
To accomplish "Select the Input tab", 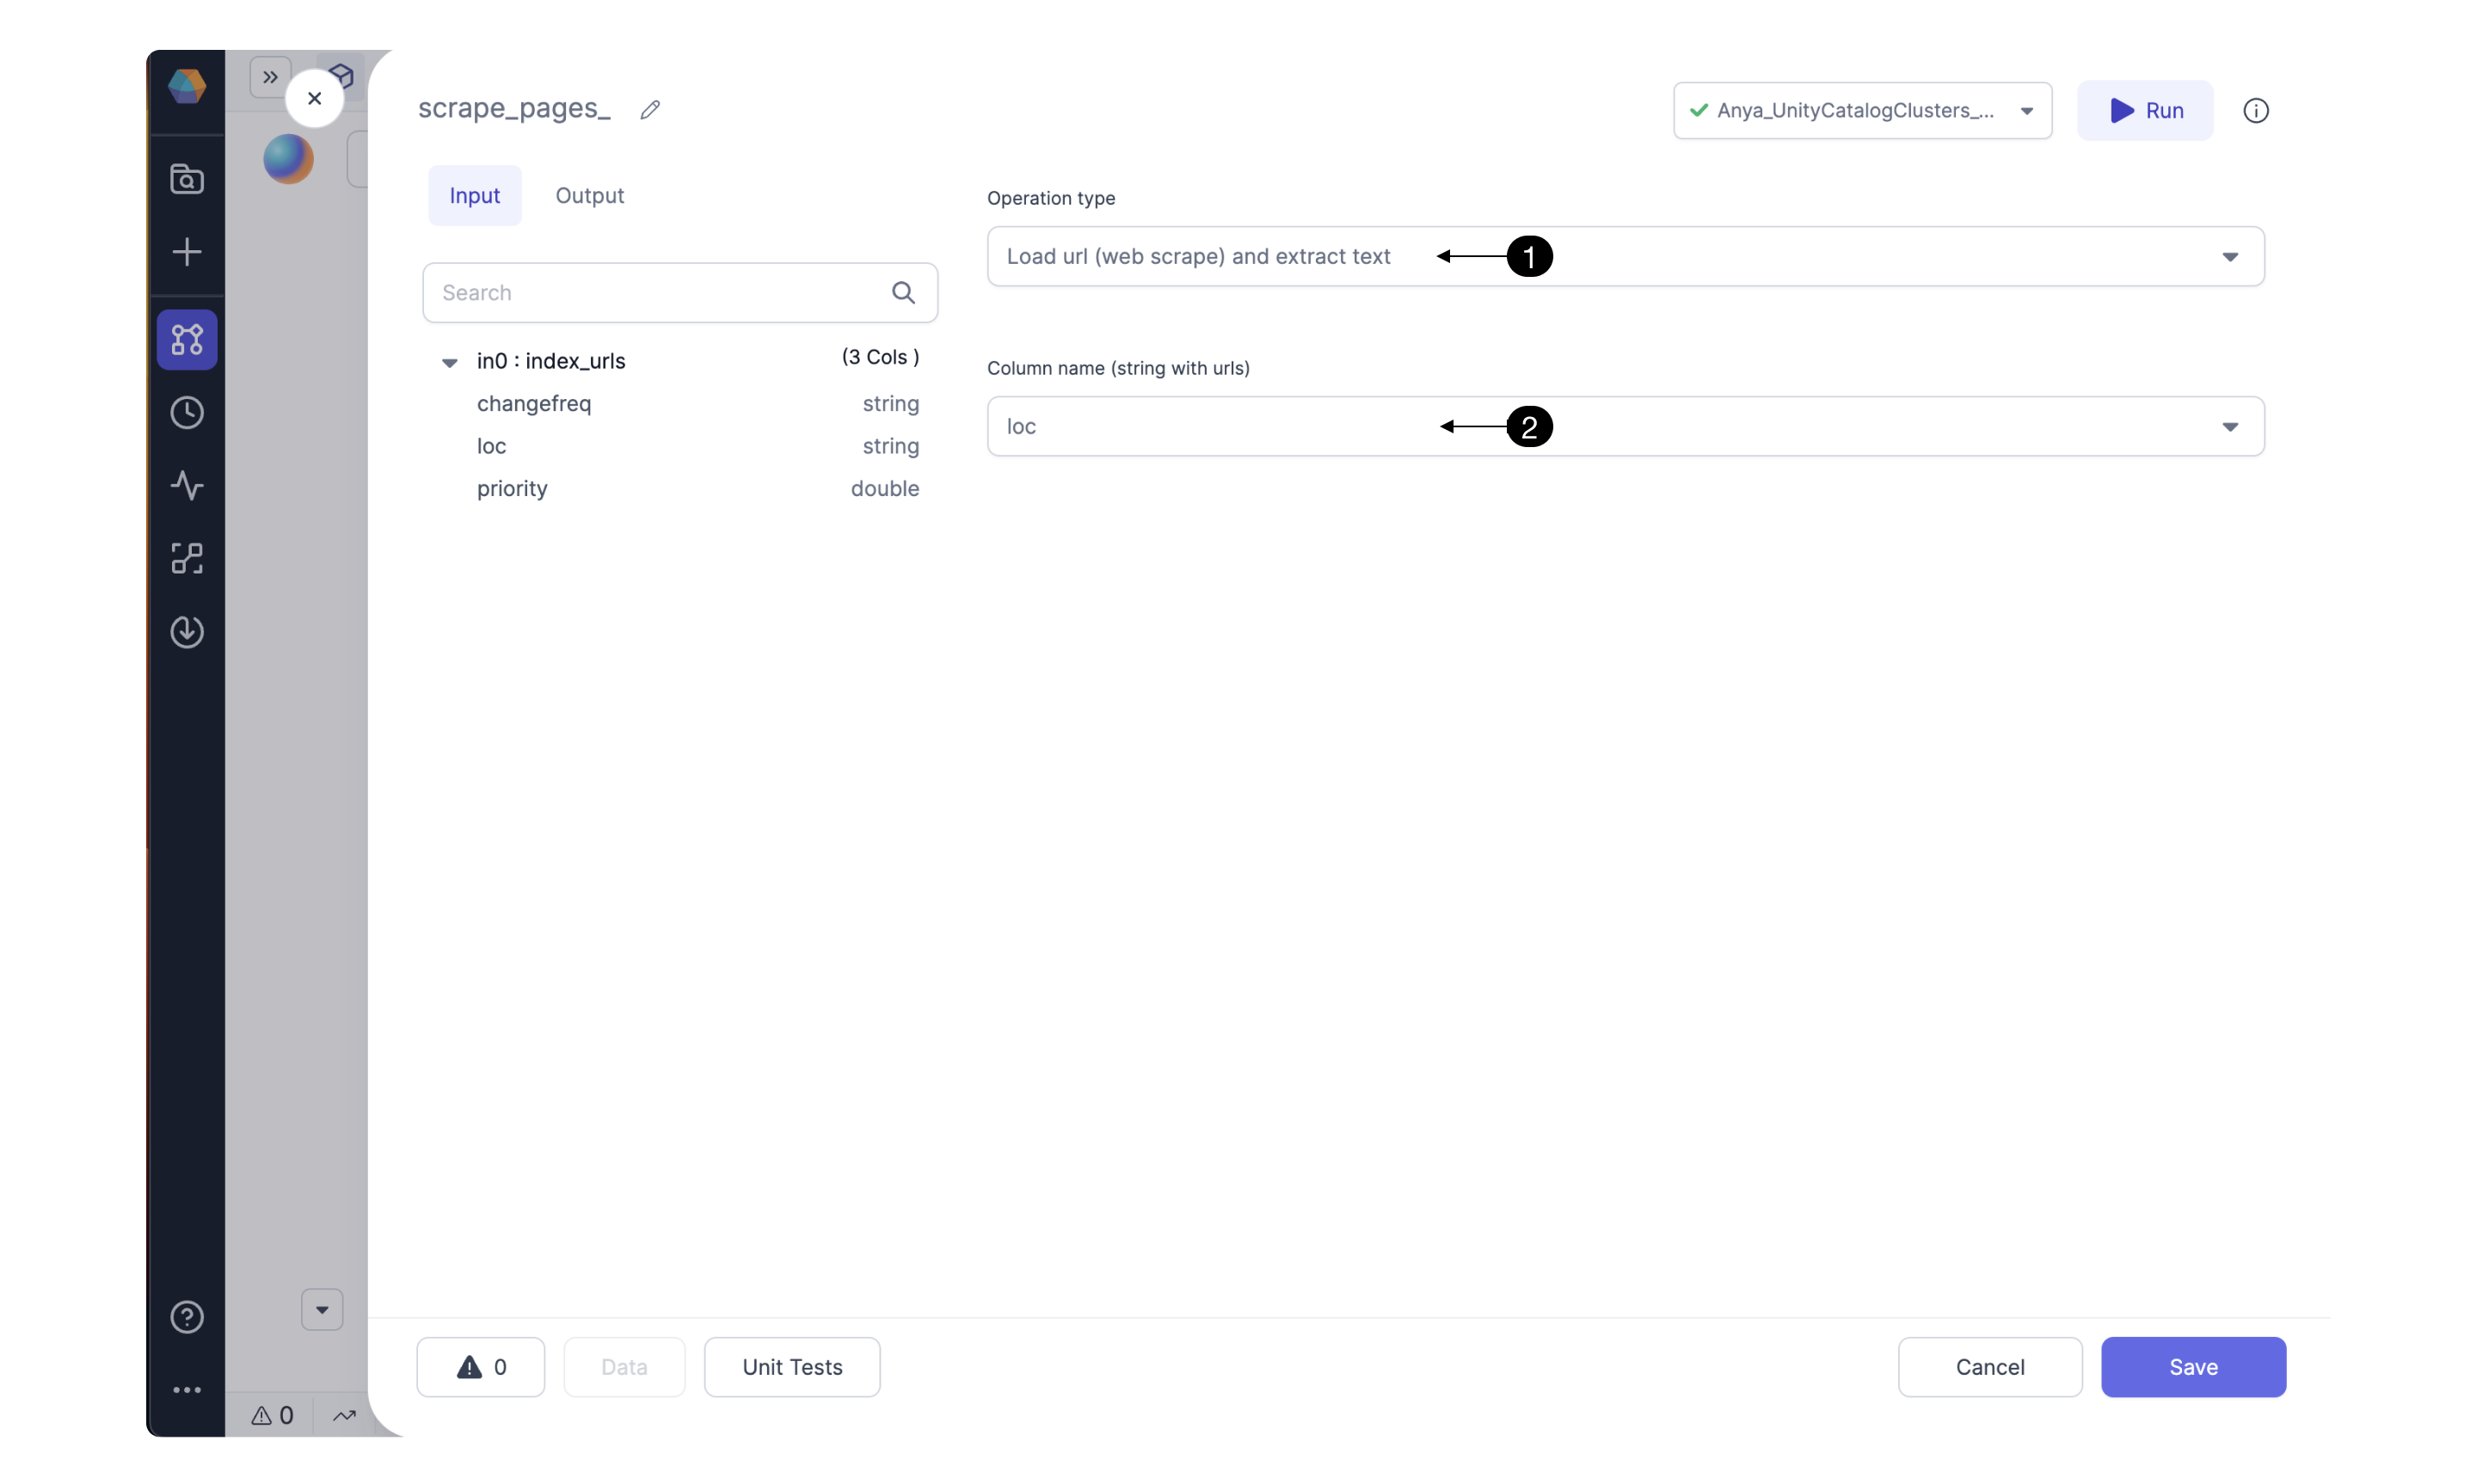I will click(474, 195).
